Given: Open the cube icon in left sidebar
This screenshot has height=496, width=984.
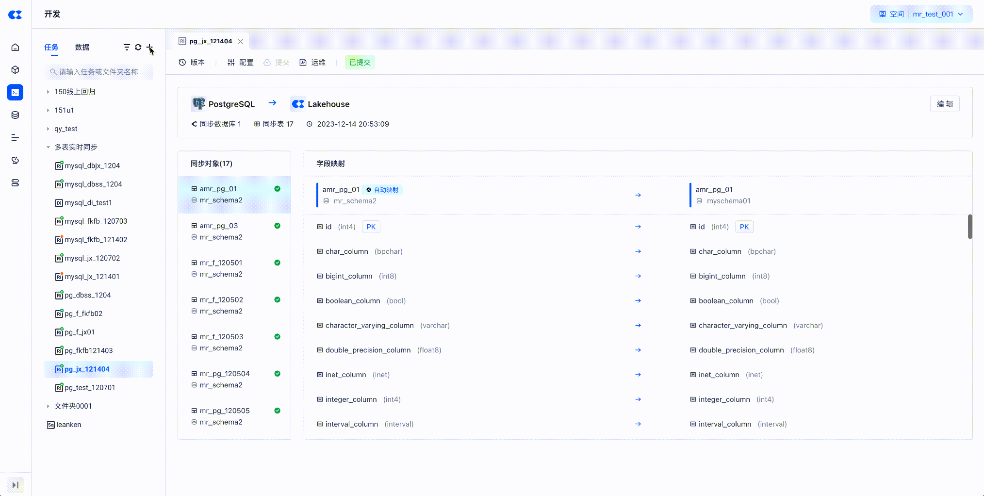Looking at the screenshot, I should coord(15,70).
